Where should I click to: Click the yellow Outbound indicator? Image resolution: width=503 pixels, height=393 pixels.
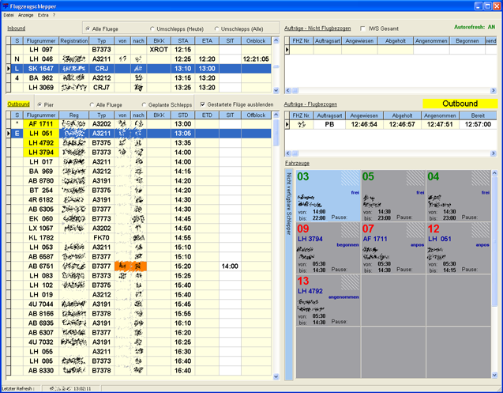[460, 104]
